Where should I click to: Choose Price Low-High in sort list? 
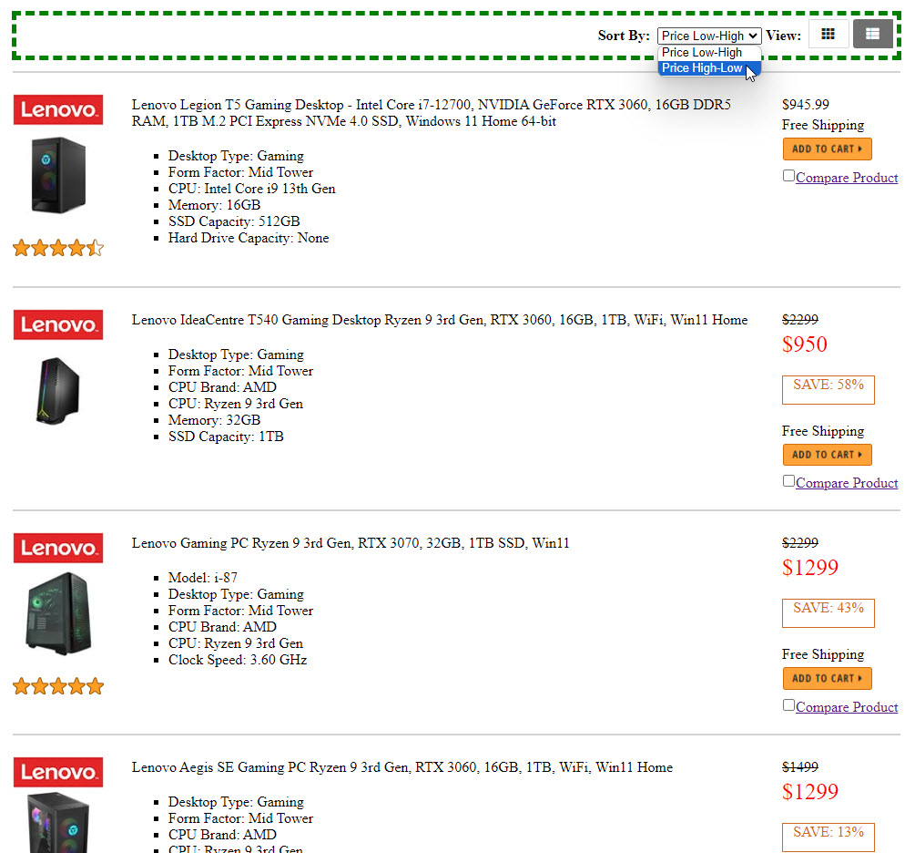[x=702, y=53]
